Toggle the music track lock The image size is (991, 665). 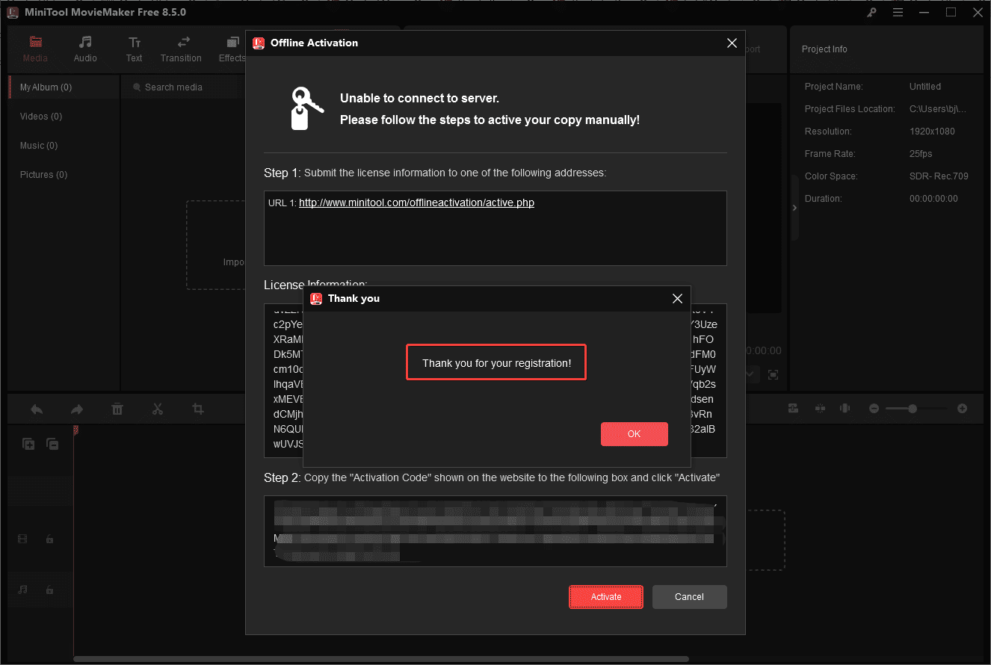[x=49, y=590]
